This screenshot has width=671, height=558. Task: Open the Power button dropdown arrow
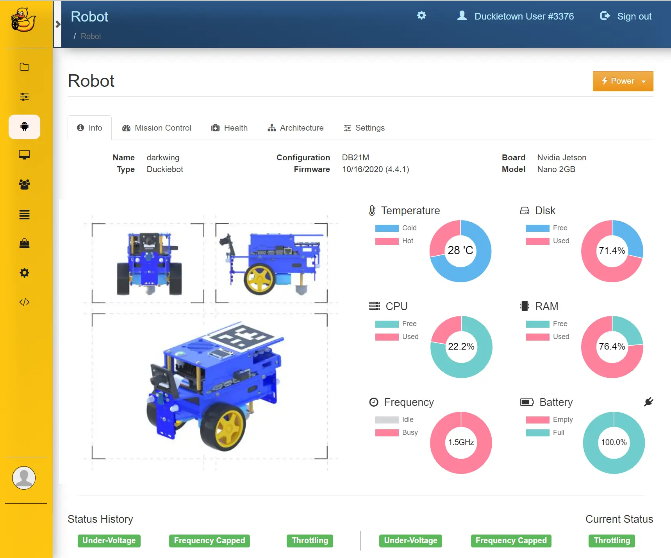(x=644, y=81)
